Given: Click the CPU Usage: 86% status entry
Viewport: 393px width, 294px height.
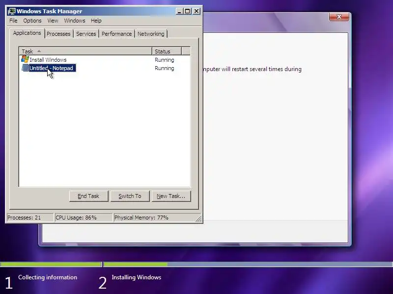Looking at the screenshot, I should [x=83, y=218].
